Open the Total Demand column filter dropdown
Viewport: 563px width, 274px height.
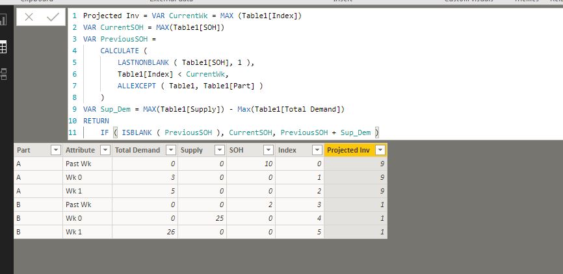(x=171, y=150)
